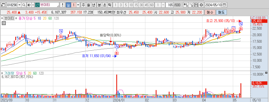Choose the 45 interval button in toolbar

(146, 5)
